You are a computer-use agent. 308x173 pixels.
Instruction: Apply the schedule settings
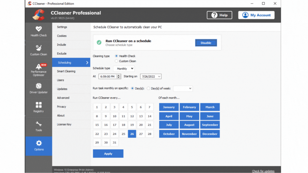pyautogui.click(x=108, y=154)
